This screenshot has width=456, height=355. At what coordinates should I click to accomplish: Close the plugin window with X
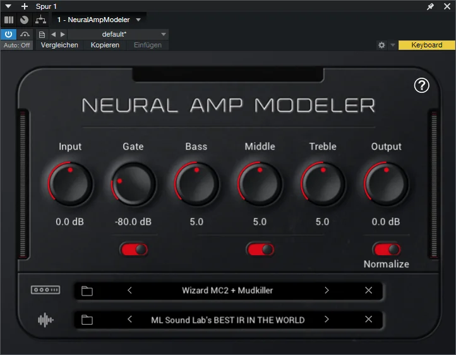pyautogui.click(x=447, y=6)
